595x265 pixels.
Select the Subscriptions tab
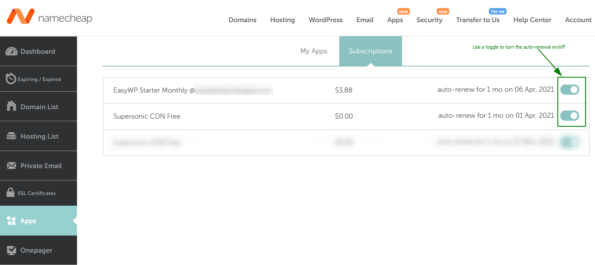click(370, 51)
